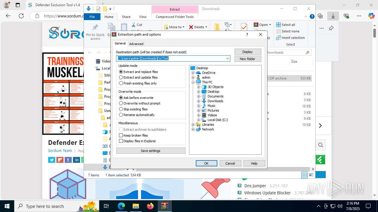Viewport: 378px width, 212px height.
Task: Expand the Documents tree node
Action: point(199,96)
